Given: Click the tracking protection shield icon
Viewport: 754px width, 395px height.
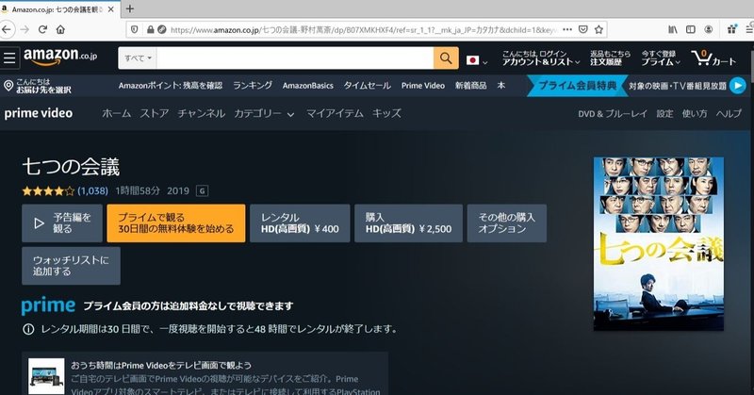Looking at the screenshot, I should [x=134, y=29].
